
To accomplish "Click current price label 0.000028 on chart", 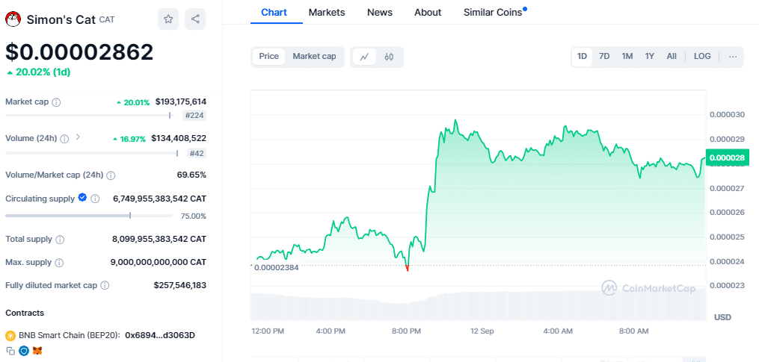I will click(728, 157).
